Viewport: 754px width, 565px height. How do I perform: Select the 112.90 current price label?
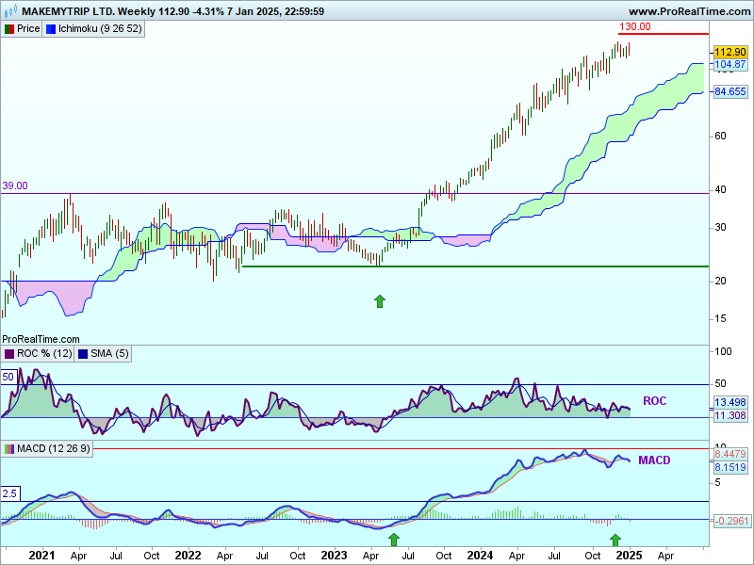pos(729,52)
